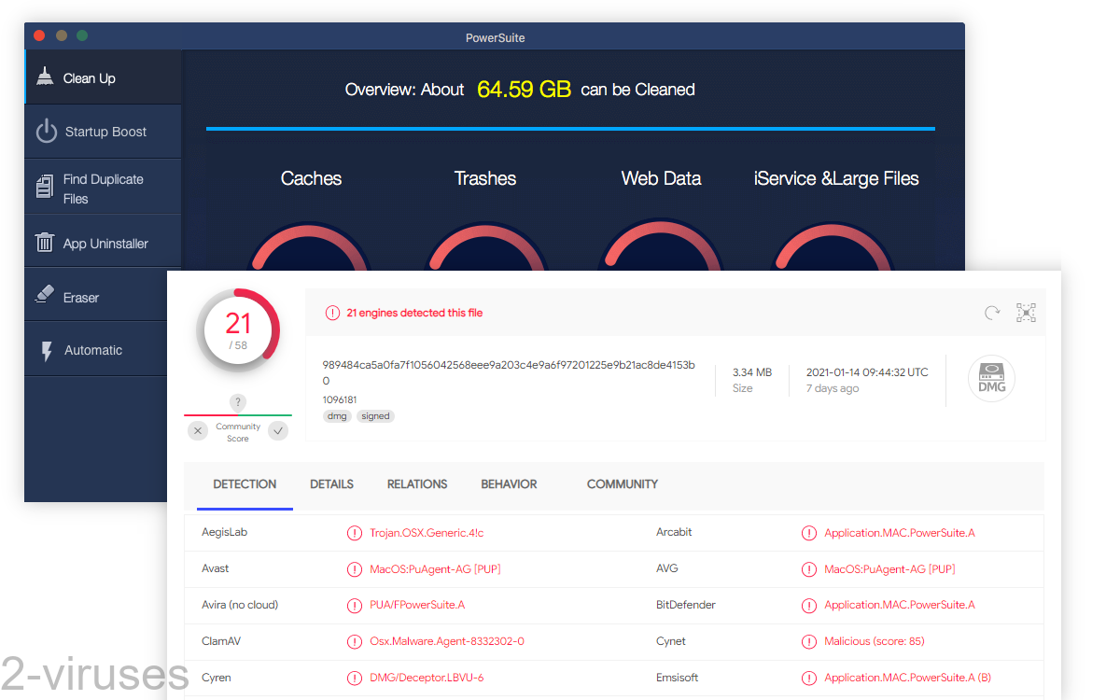Click the 'PowerSuite' window title
The image size is (1120, 700).
coord(495,37)
